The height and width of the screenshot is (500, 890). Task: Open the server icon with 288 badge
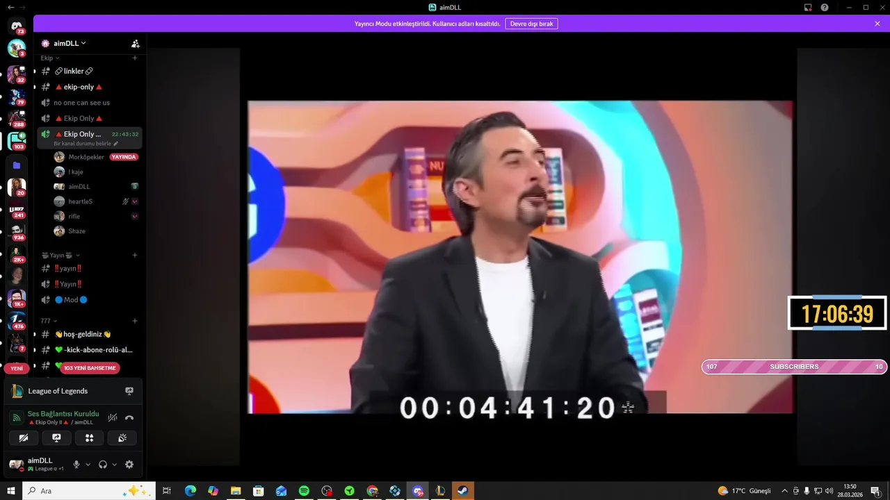(17, 119)
